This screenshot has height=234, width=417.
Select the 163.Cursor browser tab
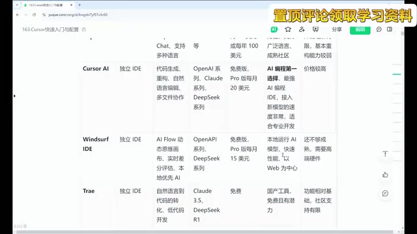point(46,5)
